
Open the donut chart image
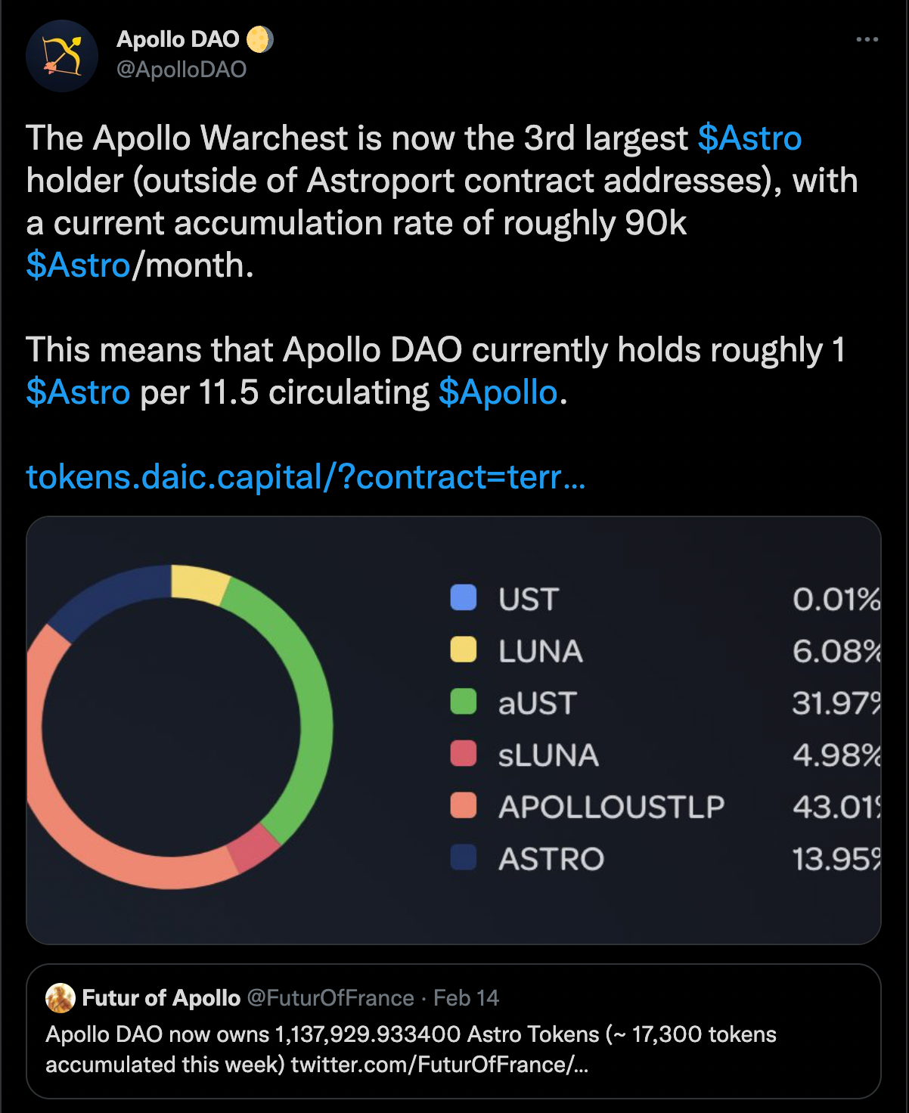[x=454, y=730]
